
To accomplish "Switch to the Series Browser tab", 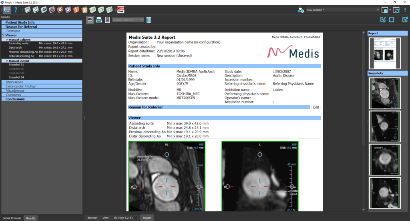I will click(11, 218).
